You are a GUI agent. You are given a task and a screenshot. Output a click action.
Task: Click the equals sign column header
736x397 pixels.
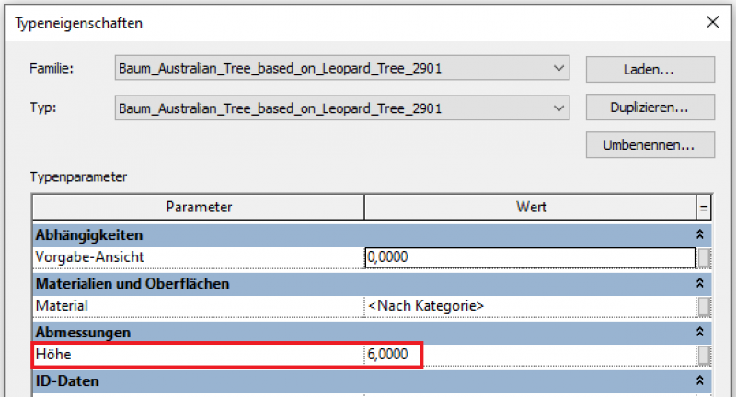pos(704,207)
